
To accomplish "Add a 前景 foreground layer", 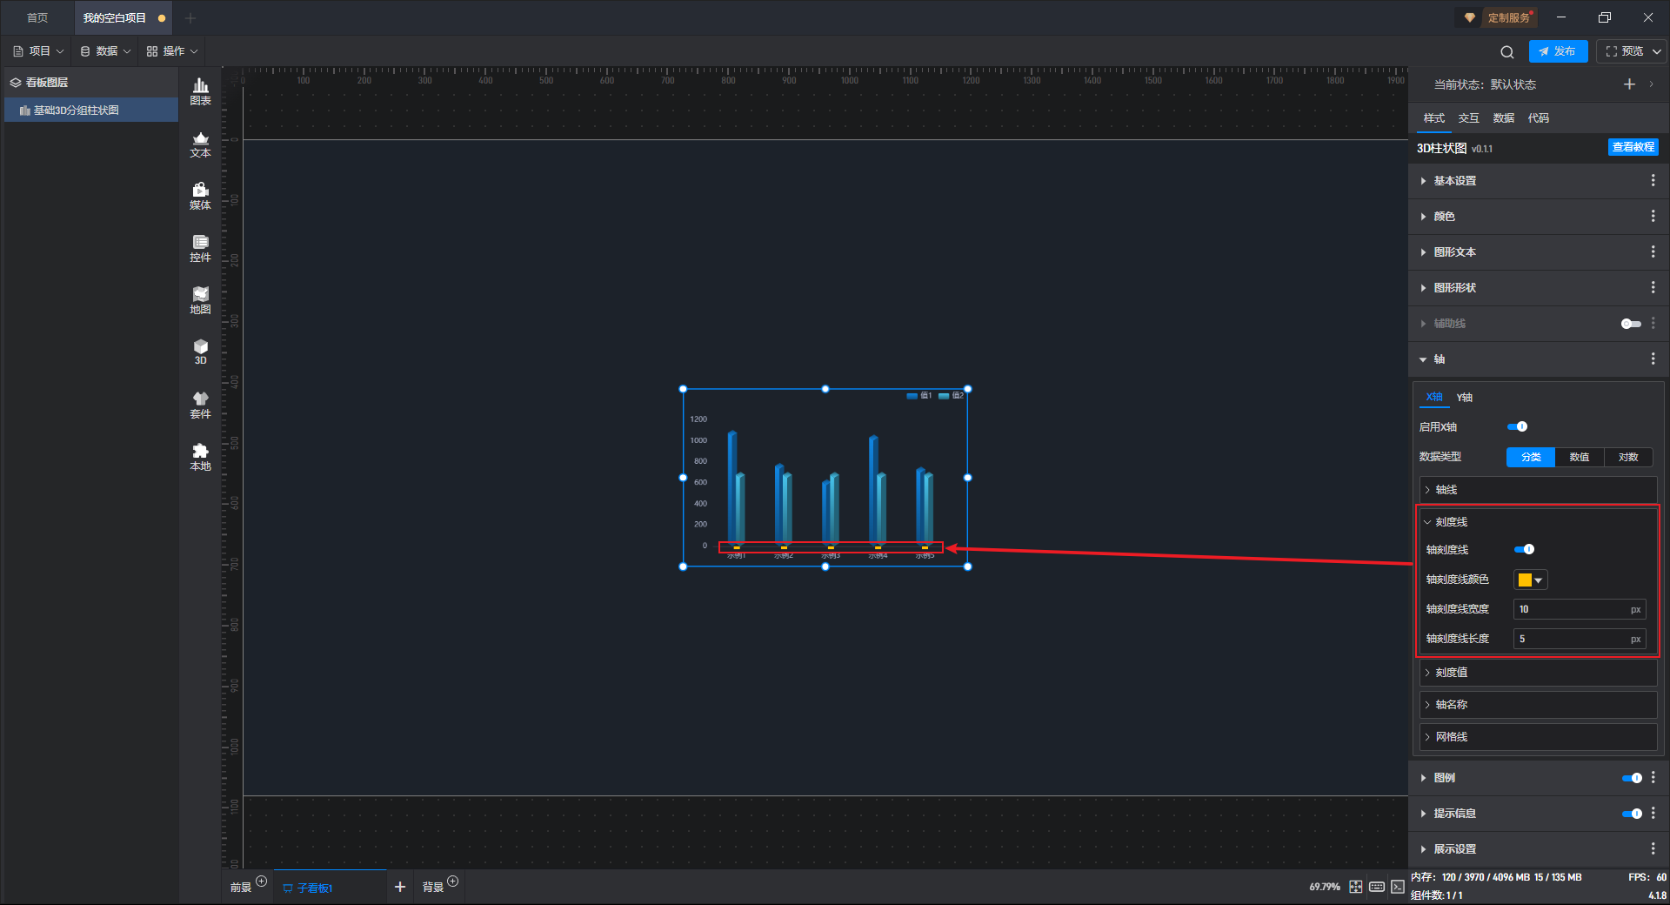I will [x=261, y=882].
